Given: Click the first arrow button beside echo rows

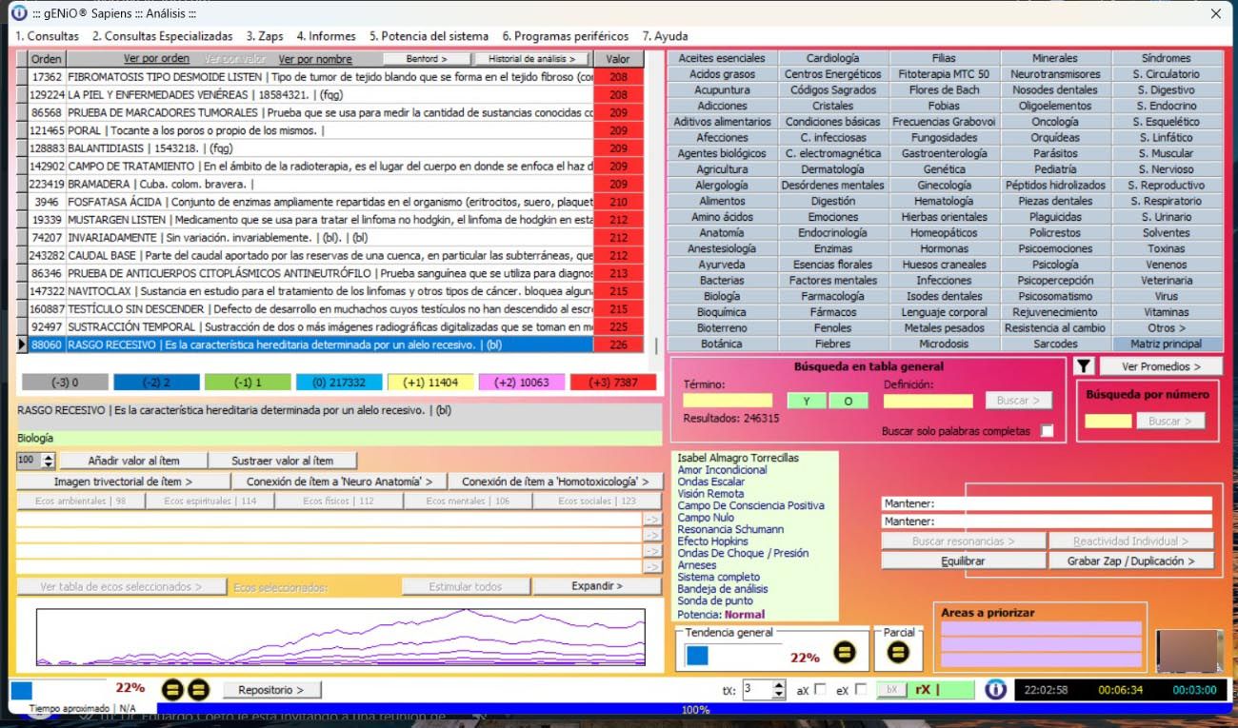Looking at the screenshot, I should pos(651,520).
